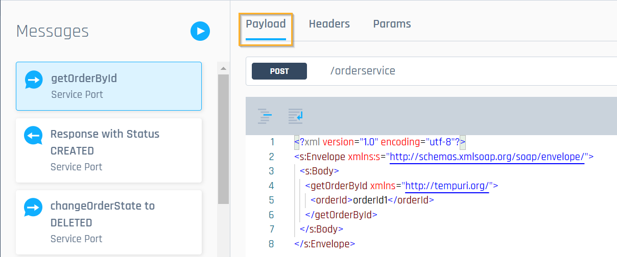Click line number 5 in the editor gutter
Image resolution: width=617 pixels, height=257 pixels.
(x=271, y=200)
